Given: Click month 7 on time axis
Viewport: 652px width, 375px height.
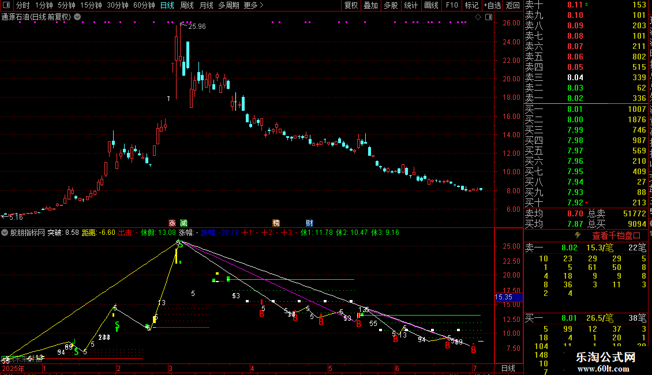Looking at the screenshot, I should pyautogui.click(x=475, y=369).
